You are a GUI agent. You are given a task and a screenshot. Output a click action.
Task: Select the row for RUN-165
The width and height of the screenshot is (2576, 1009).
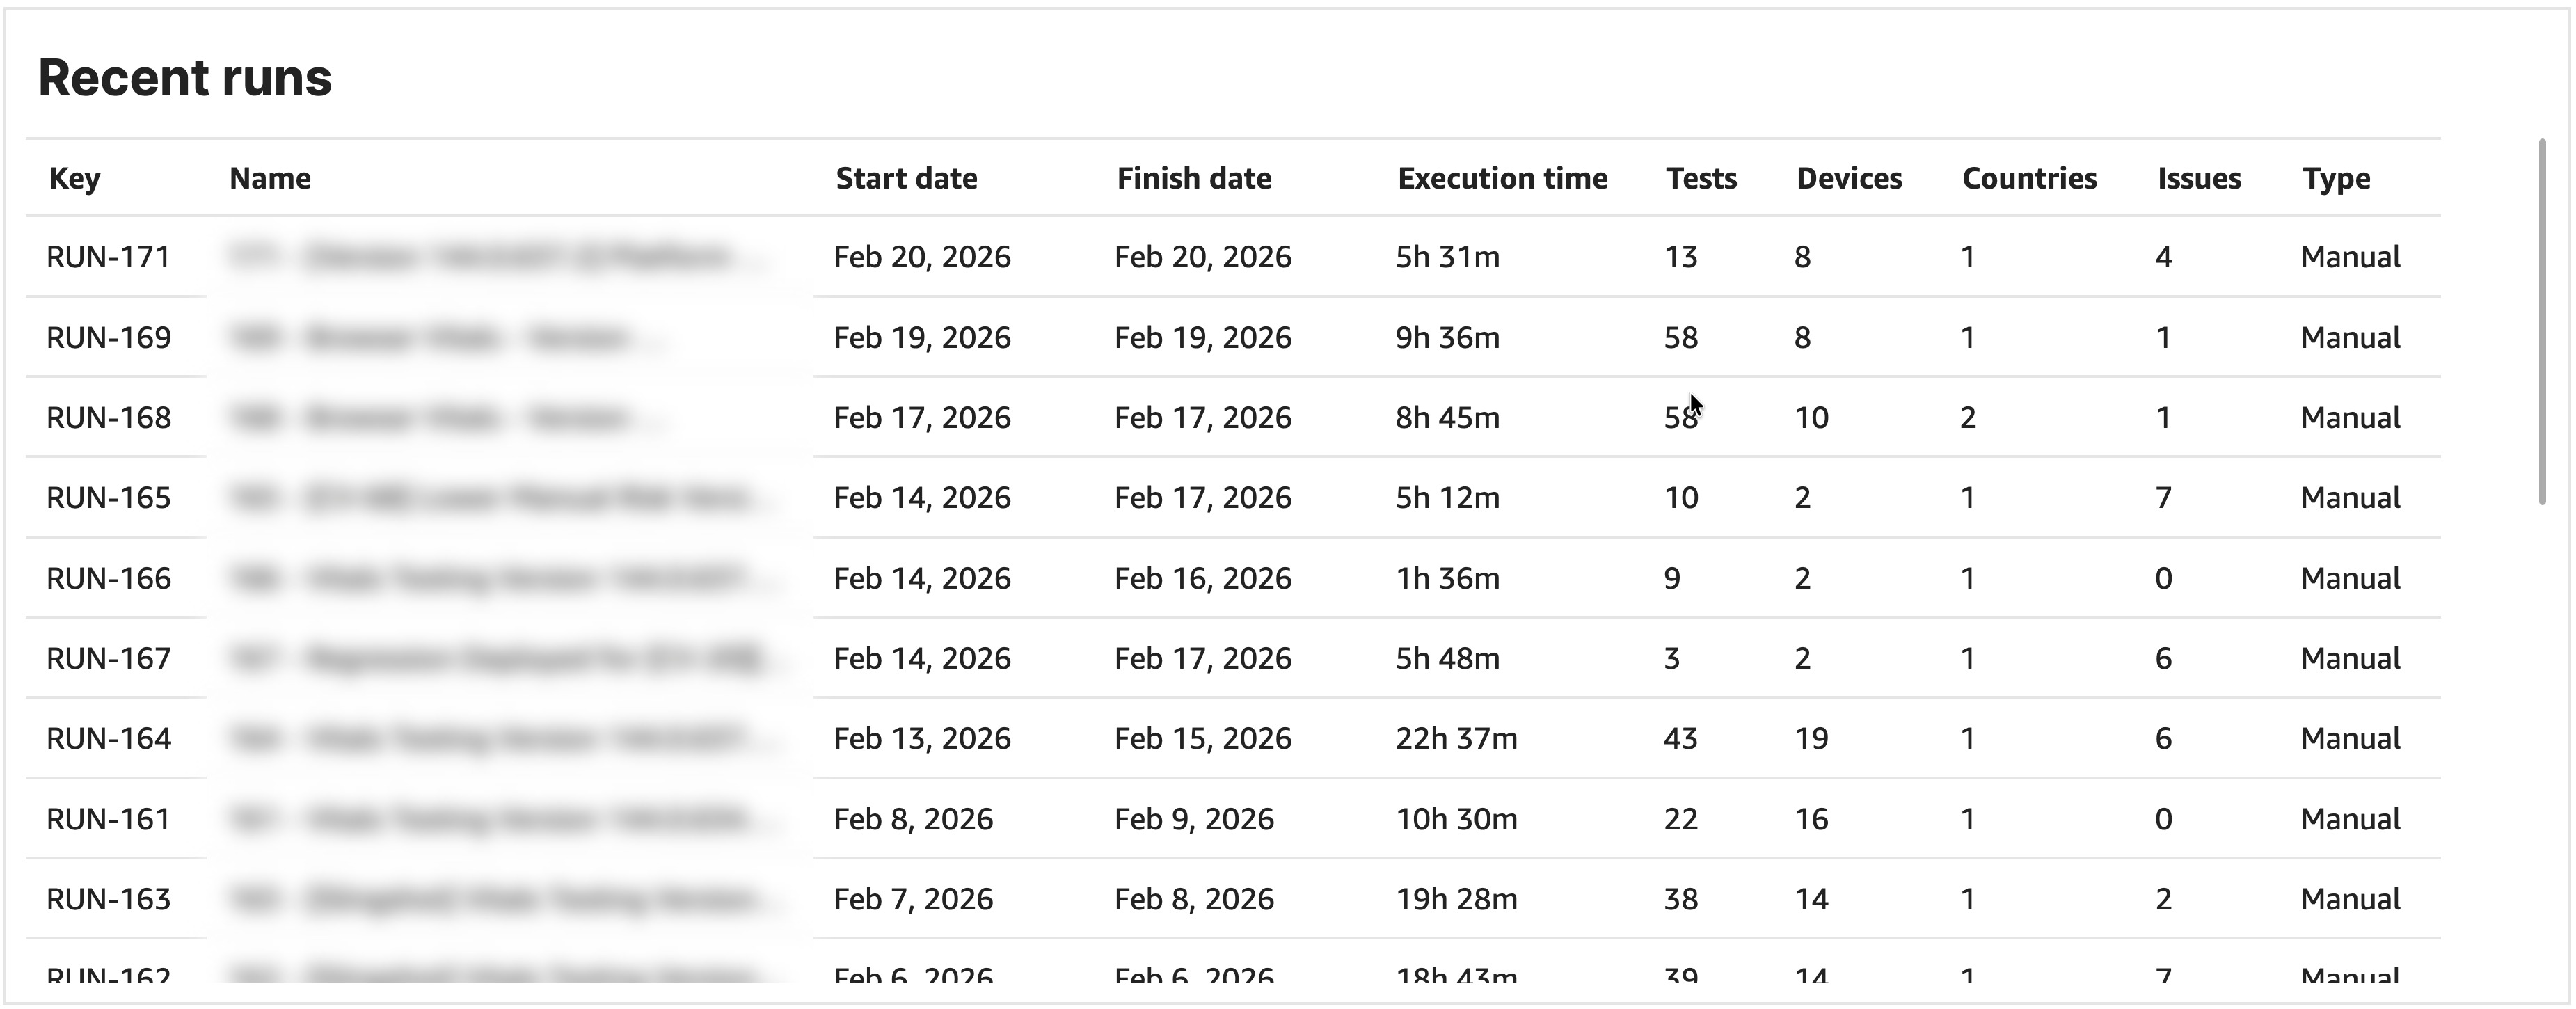[x=108, y=497]
